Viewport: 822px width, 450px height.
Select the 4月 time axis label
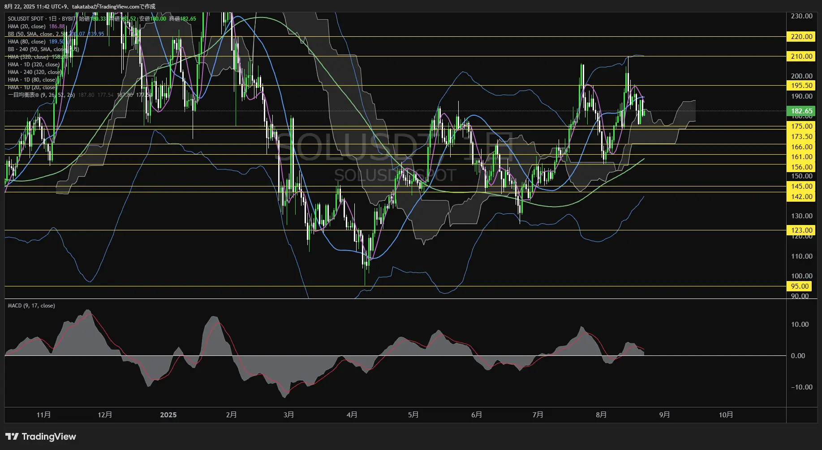(x=352, y=415)
